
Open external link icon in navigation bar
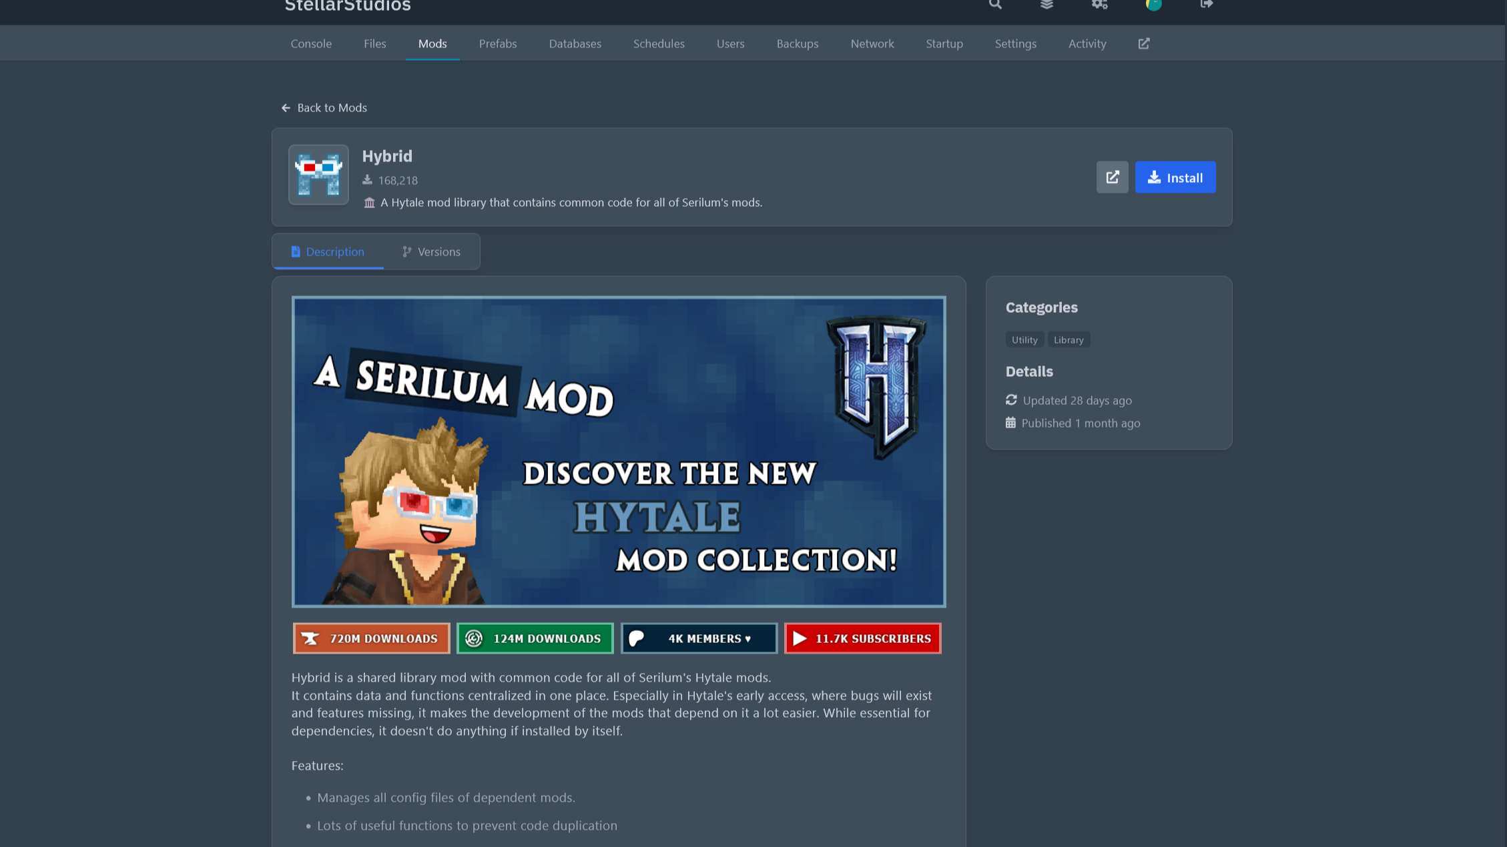pos(1143,43)
